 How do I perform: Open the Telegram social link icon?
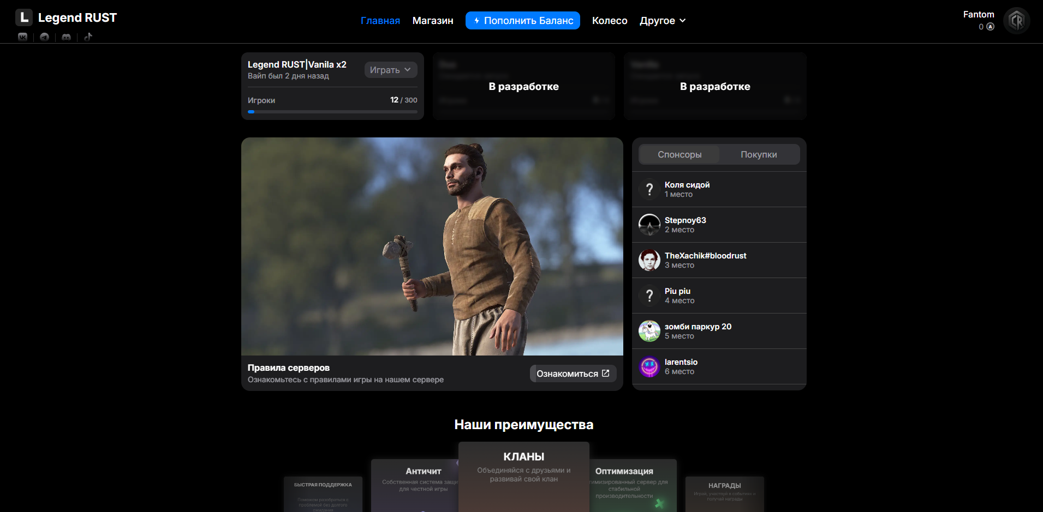tap(44, 37)
